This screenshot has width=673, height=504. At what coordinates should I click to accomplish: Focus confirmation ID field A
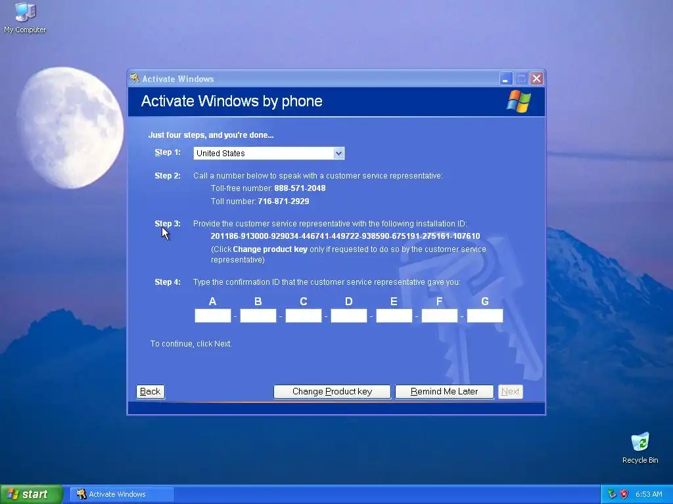[213, 316]
